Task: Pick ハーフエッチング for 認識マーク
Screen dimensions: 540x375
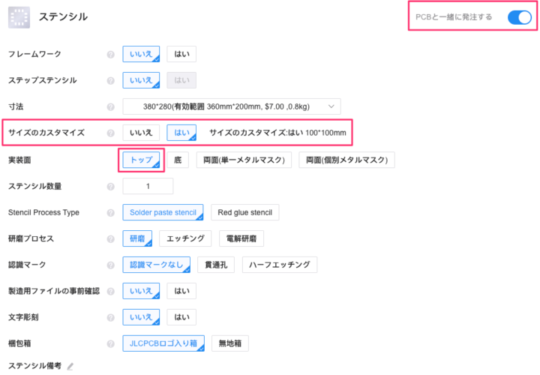Action: coord(280,265)
